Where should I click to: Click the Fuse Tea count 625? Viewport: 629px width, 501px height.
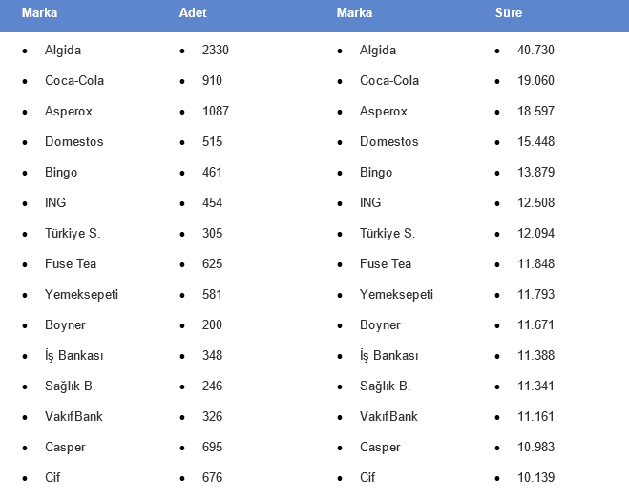(x=212, y=263)
